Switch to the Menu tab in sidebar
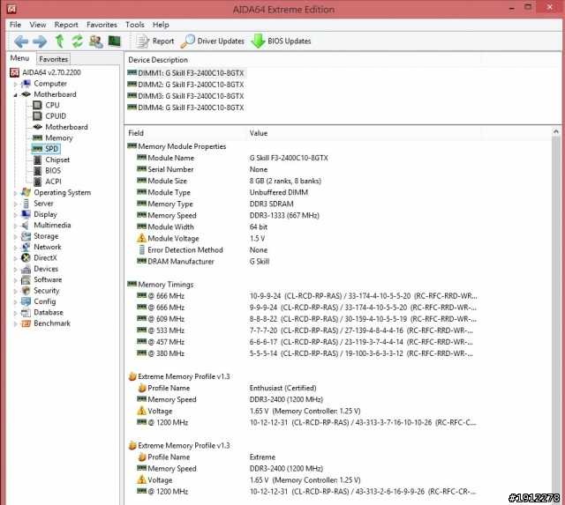 (x=19, y=58)
